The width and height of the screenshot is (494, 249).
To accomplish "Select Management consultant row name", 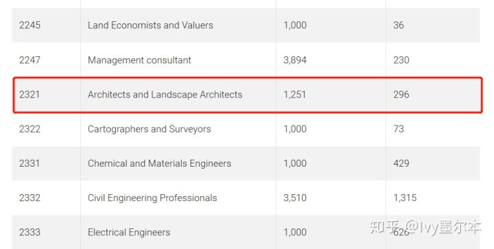I will (x=139, y=60).
